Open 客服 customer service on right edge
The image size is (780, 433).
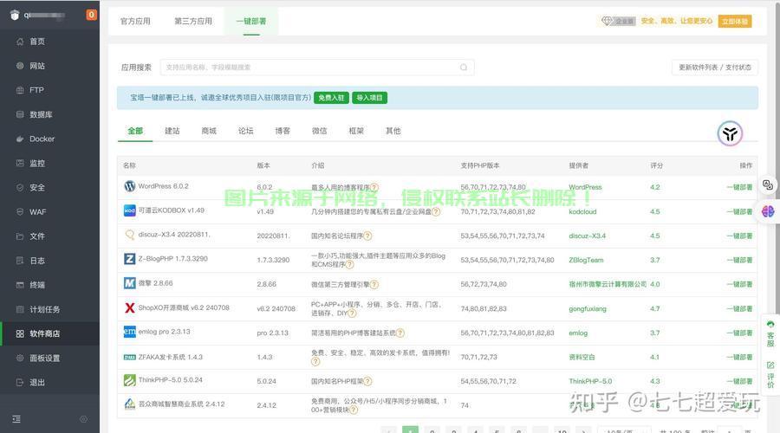770,333
